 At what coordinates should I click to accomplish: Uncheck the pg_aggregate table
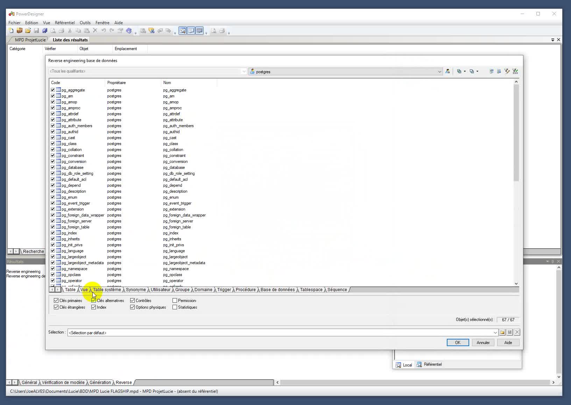point(52,90)
